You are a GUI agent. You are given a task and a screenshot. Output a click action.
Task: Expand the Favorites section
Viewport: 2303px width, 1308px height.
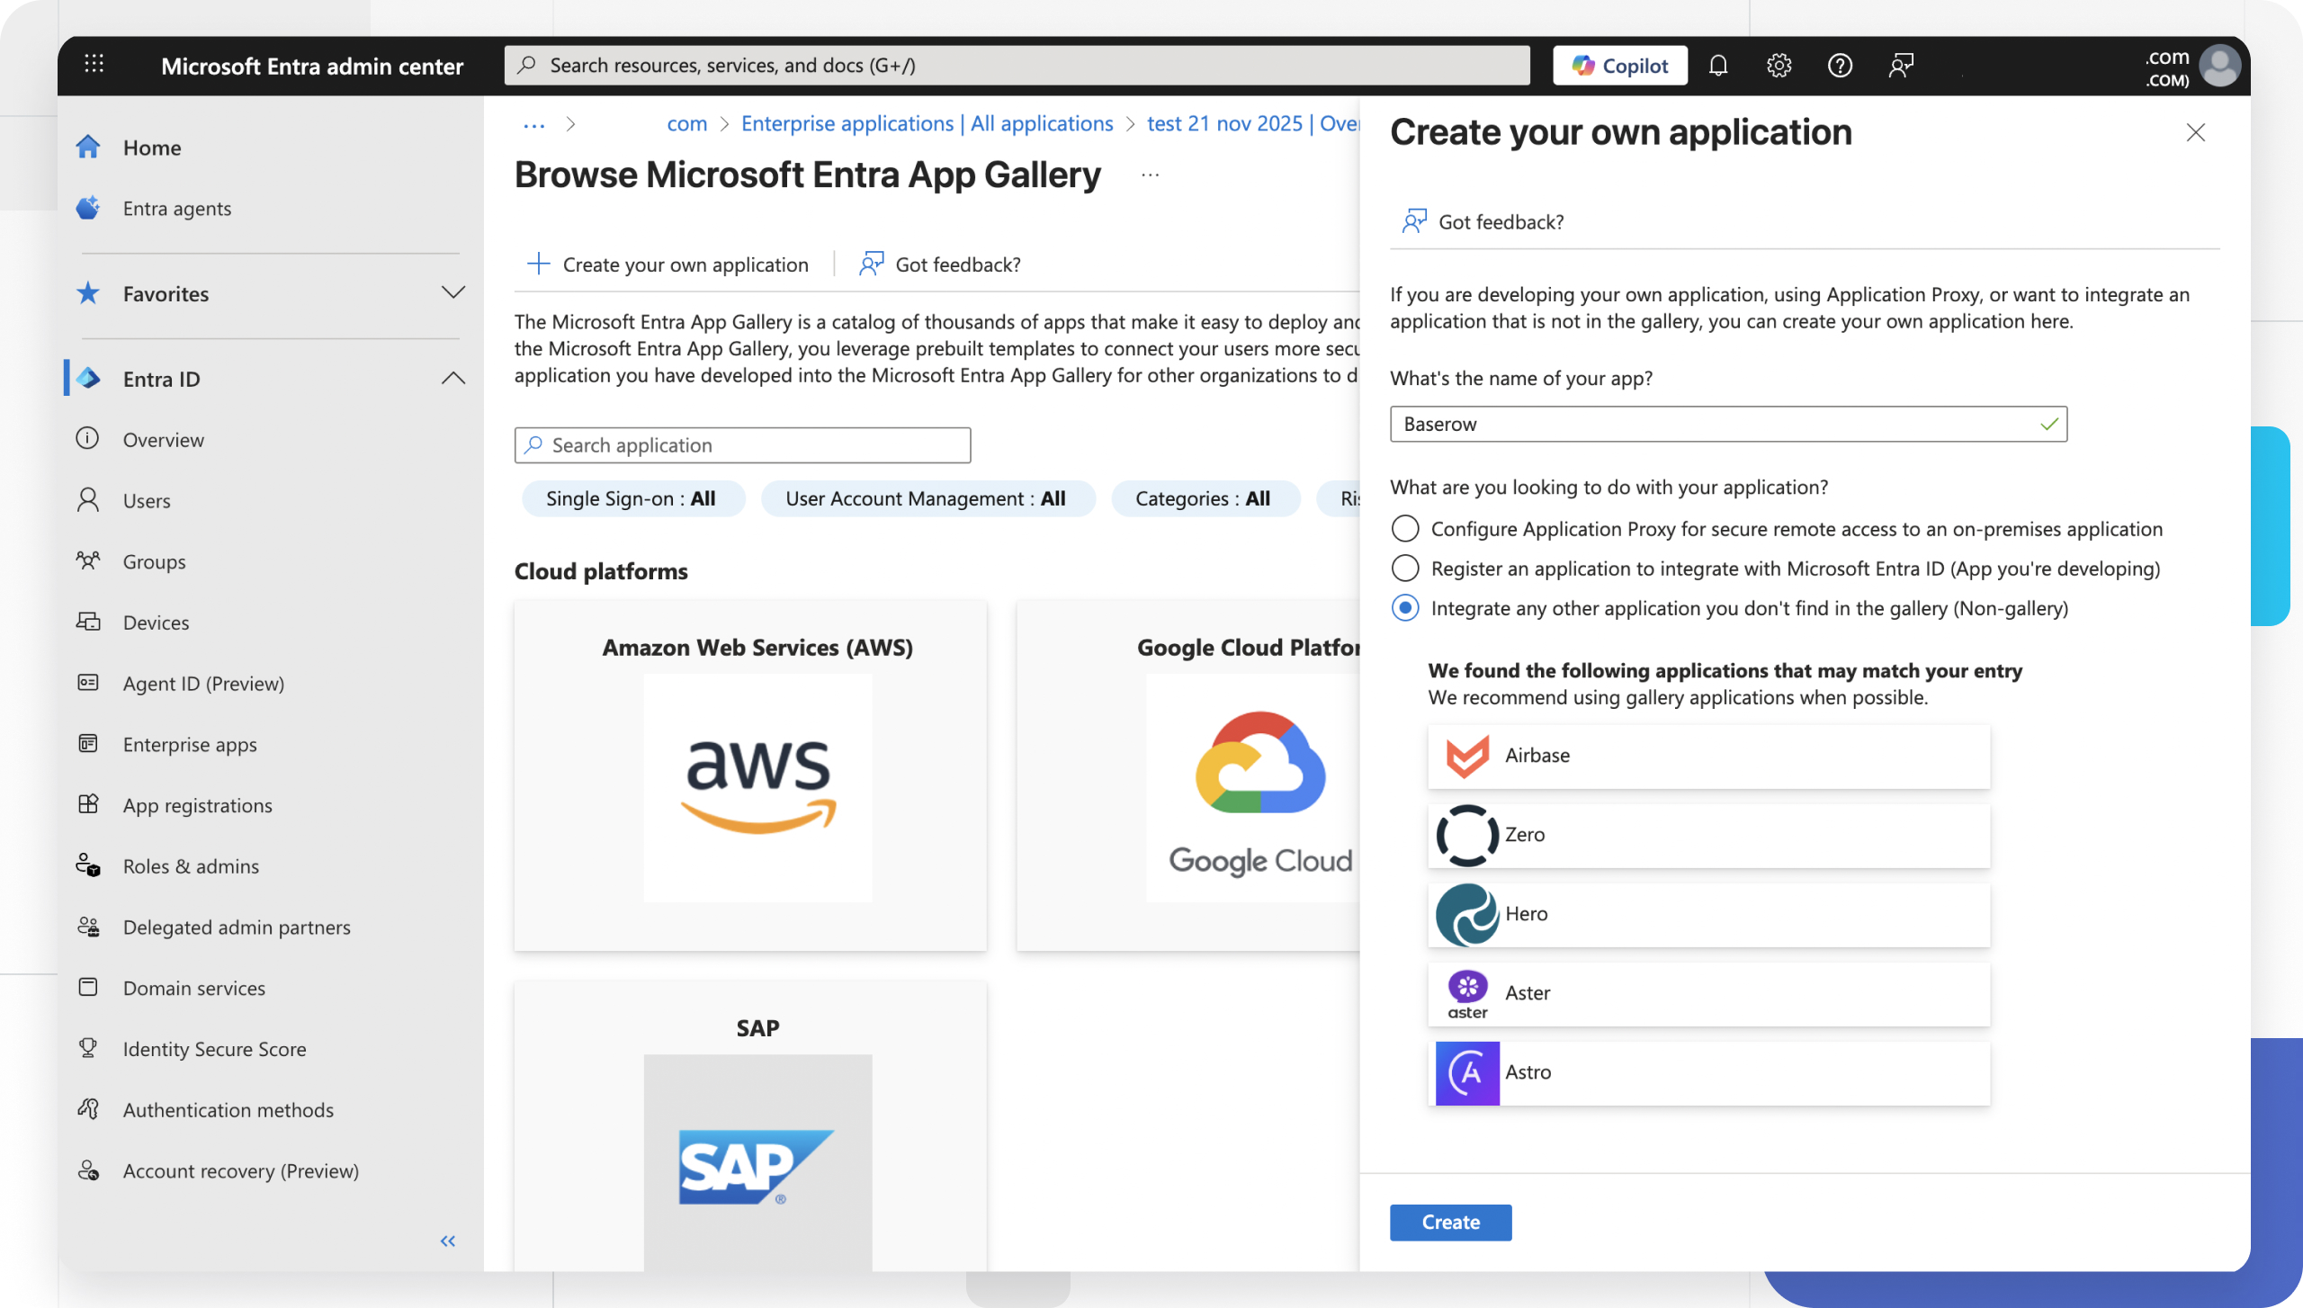point(454,293)
